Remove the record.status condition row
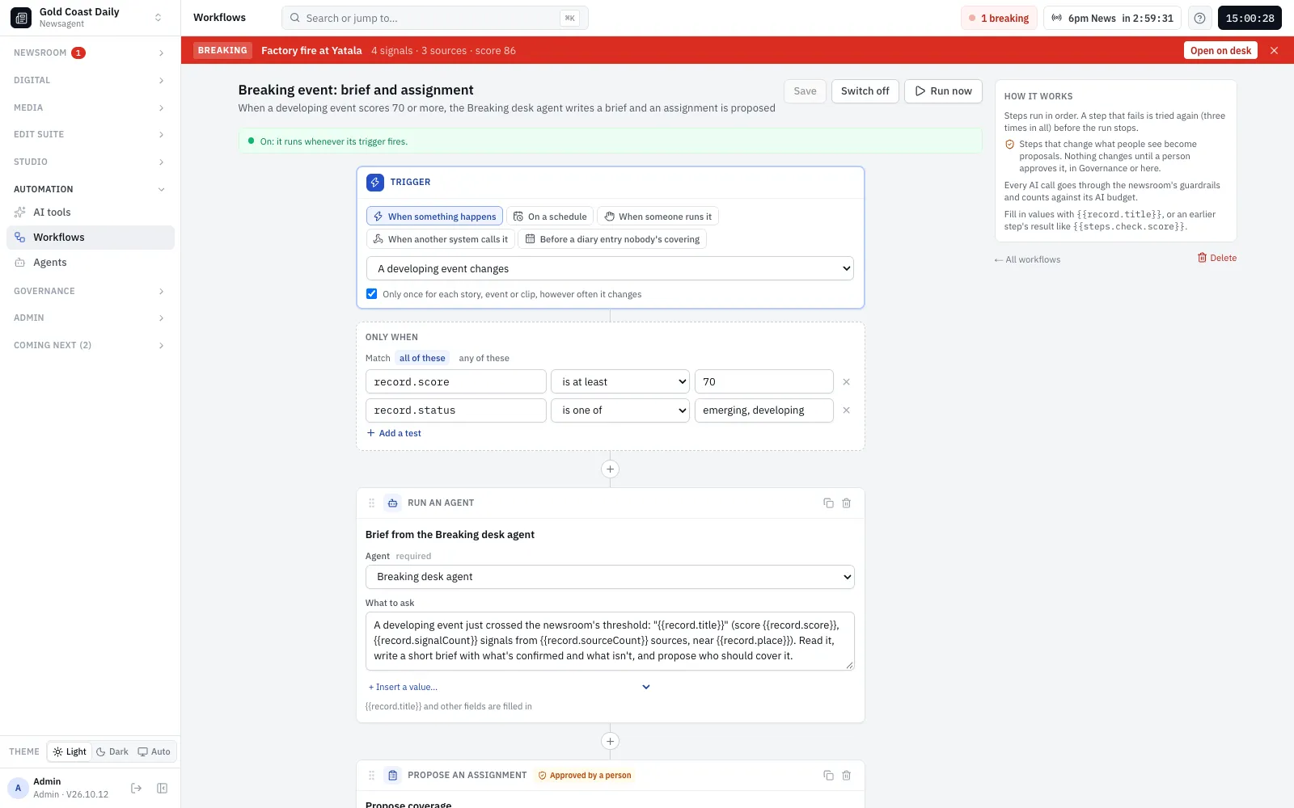 pos(847,410)
